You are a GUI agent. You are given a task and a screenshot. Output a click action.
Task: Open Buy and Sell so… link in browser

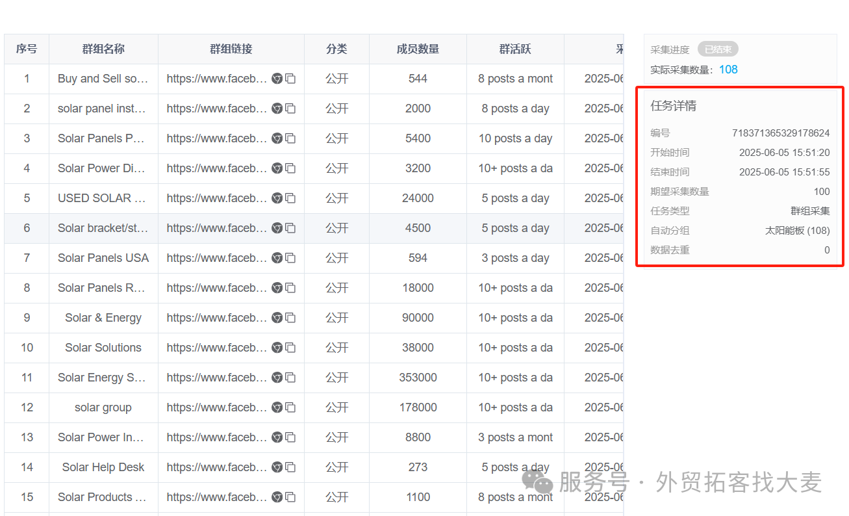[277, 79]
